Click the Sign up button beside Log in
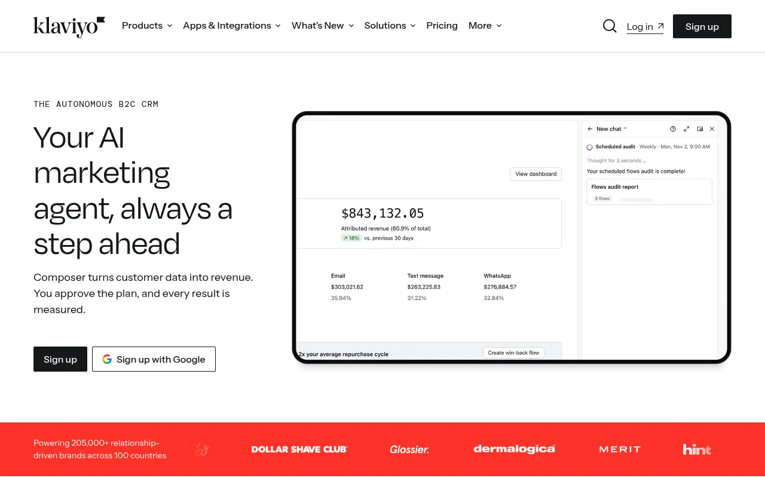 (x=702, y=26)
